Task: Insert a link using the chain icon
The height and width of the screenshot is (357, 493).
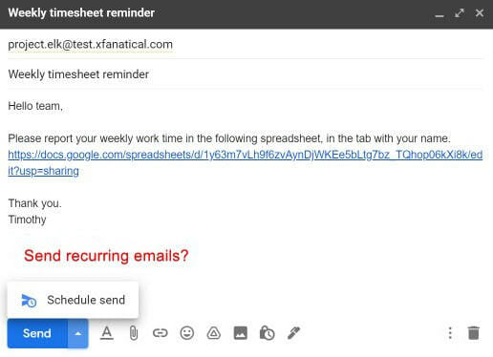Action: [x=161, y=333]
